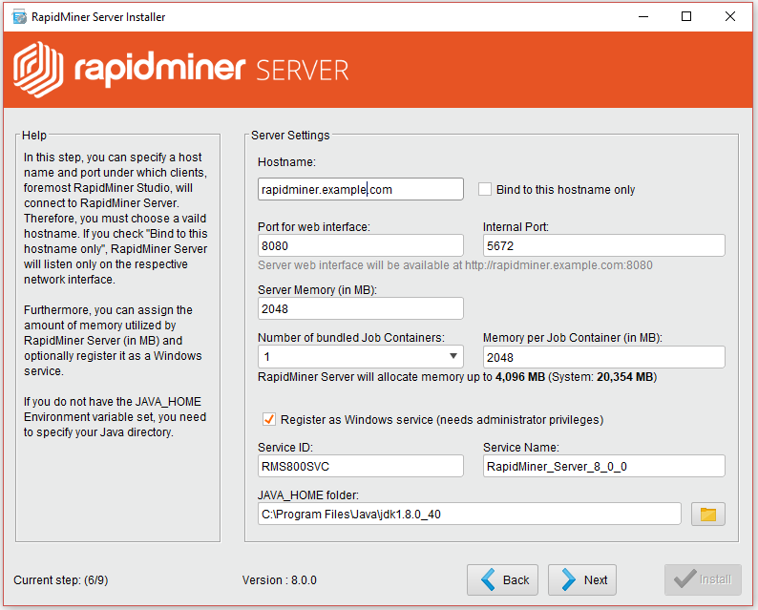Go to Next installer step
758x610 pixels.
coord(582,579)
